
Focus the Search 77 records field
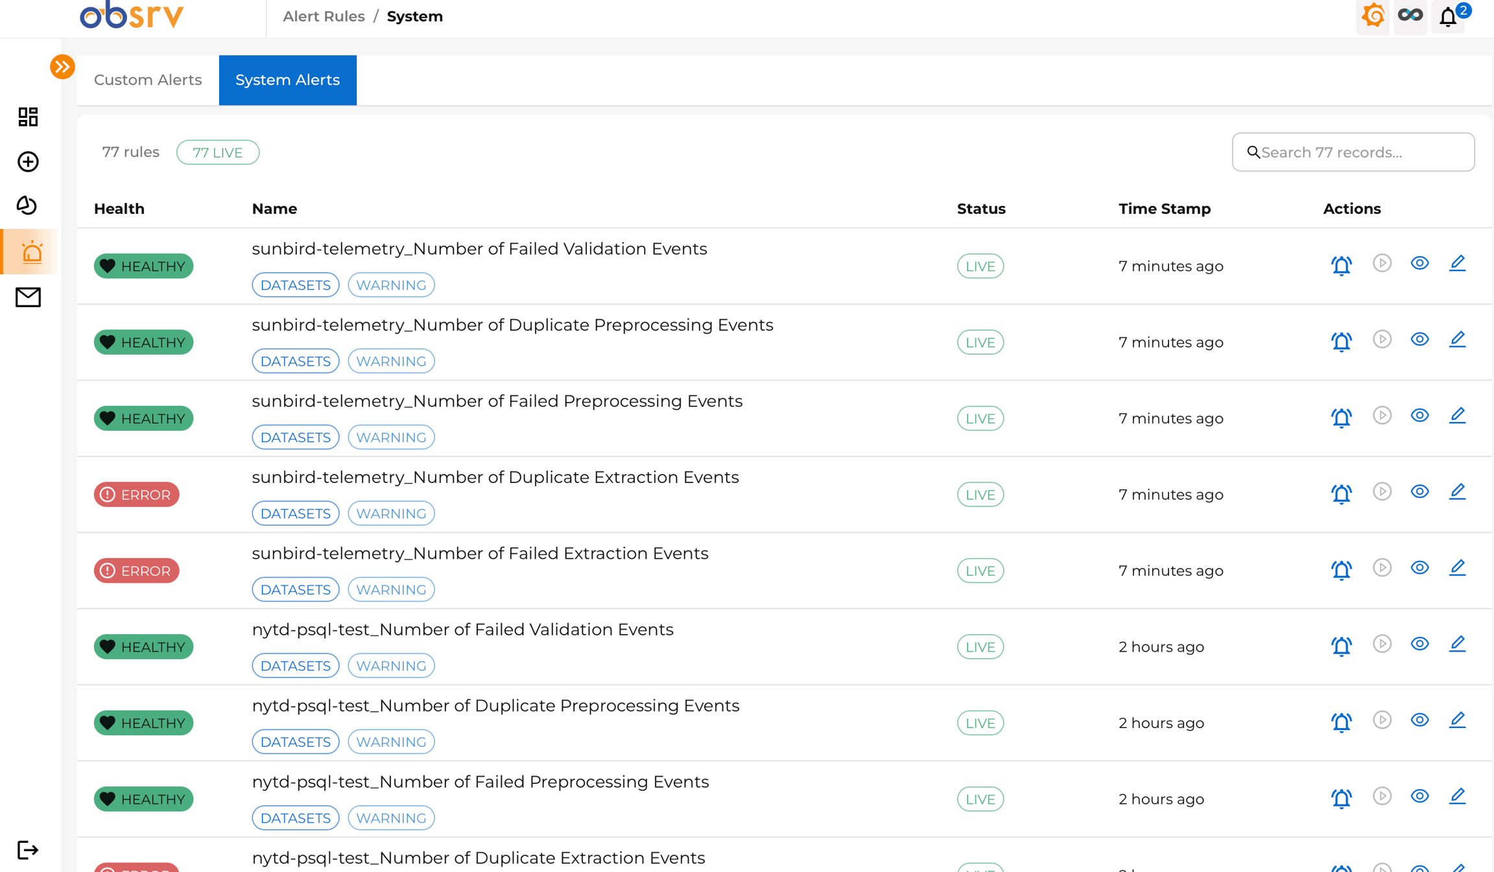(1355, 152)
